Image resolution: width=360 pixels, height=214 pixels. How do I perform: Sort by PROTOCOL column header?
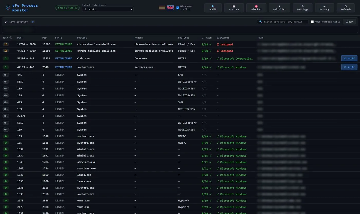[184, 38]
